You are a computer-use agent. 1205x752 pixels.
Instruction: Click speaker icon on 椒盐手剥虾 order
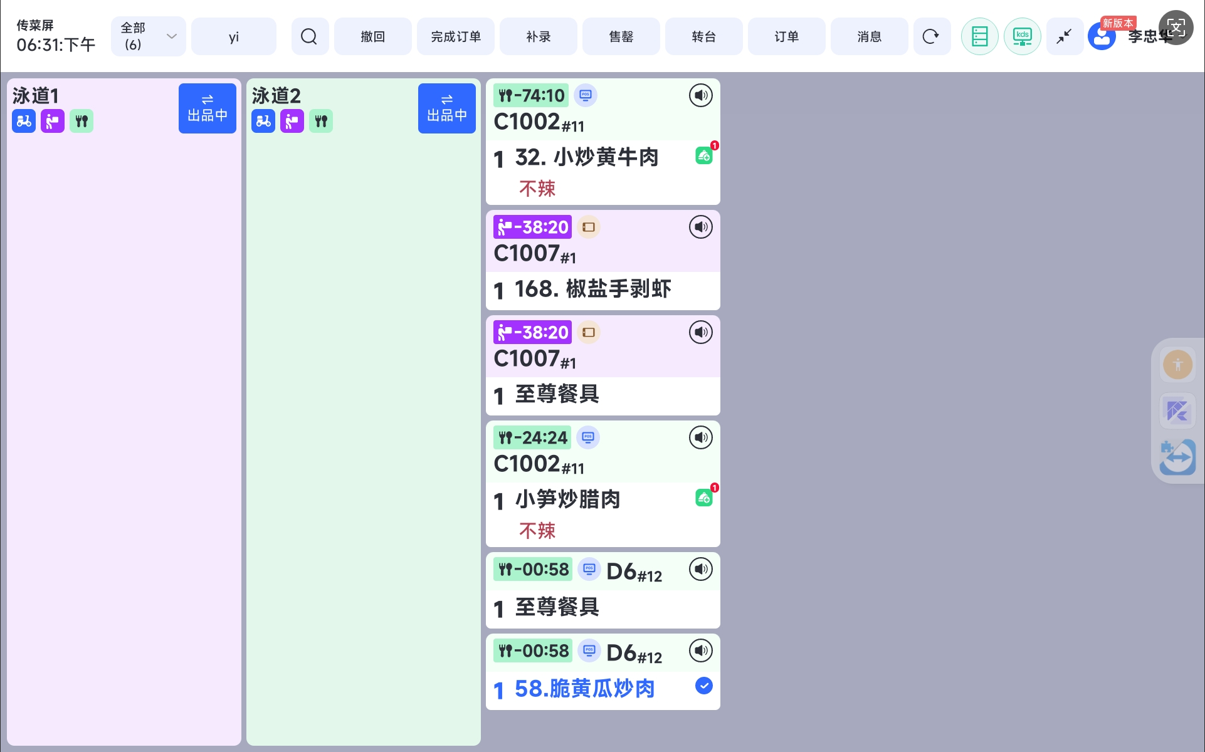[700, 227]
